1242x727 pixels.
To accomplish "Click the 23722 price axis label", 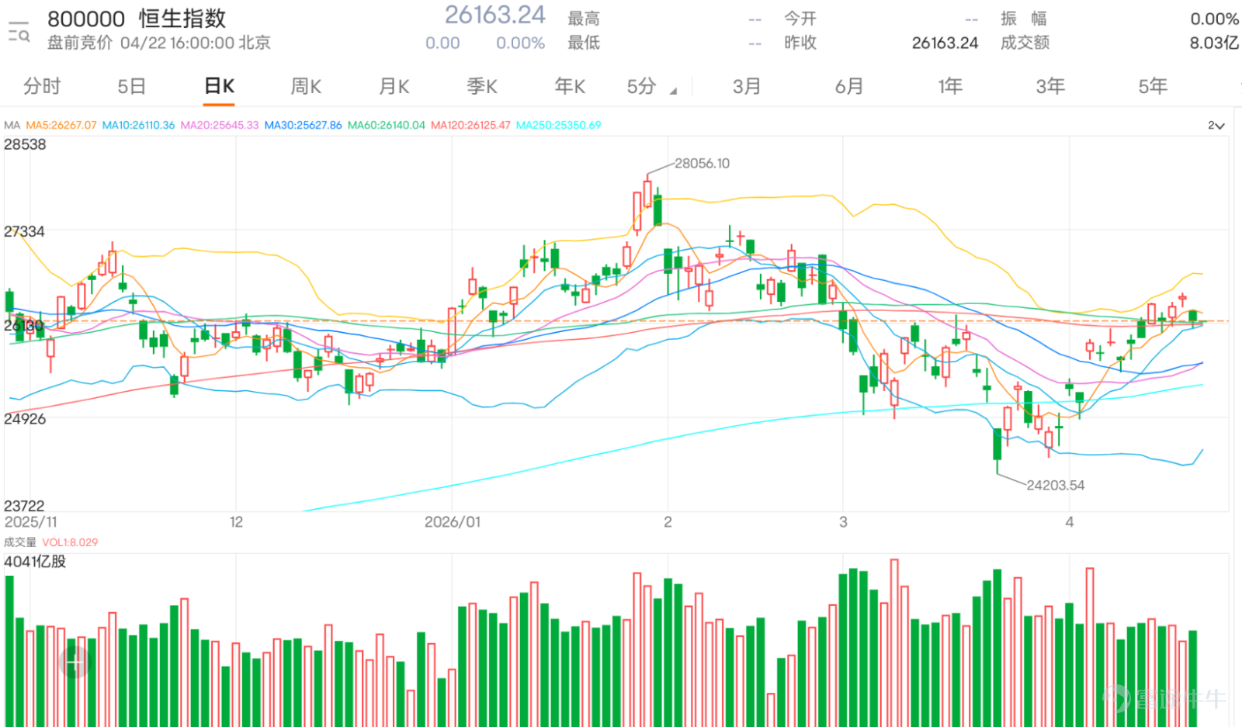I will (x=25, y=506).
